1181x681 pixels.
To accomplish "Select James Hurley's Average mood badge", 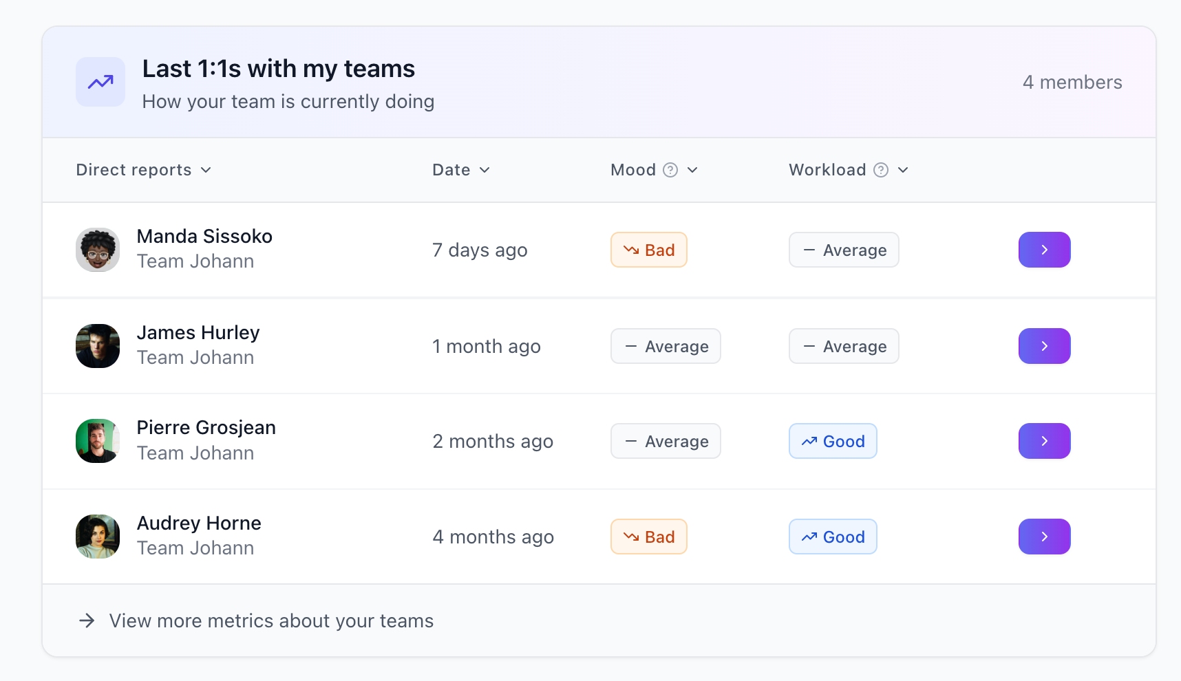I will pos(665,346).
